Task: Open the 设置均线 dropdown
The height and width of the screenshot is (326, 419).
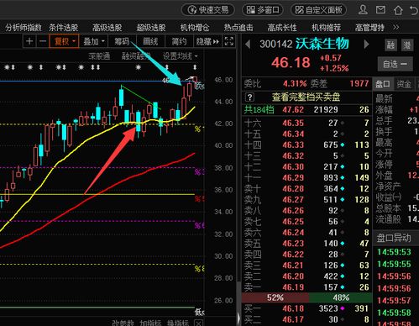Action: click(181, 56)
